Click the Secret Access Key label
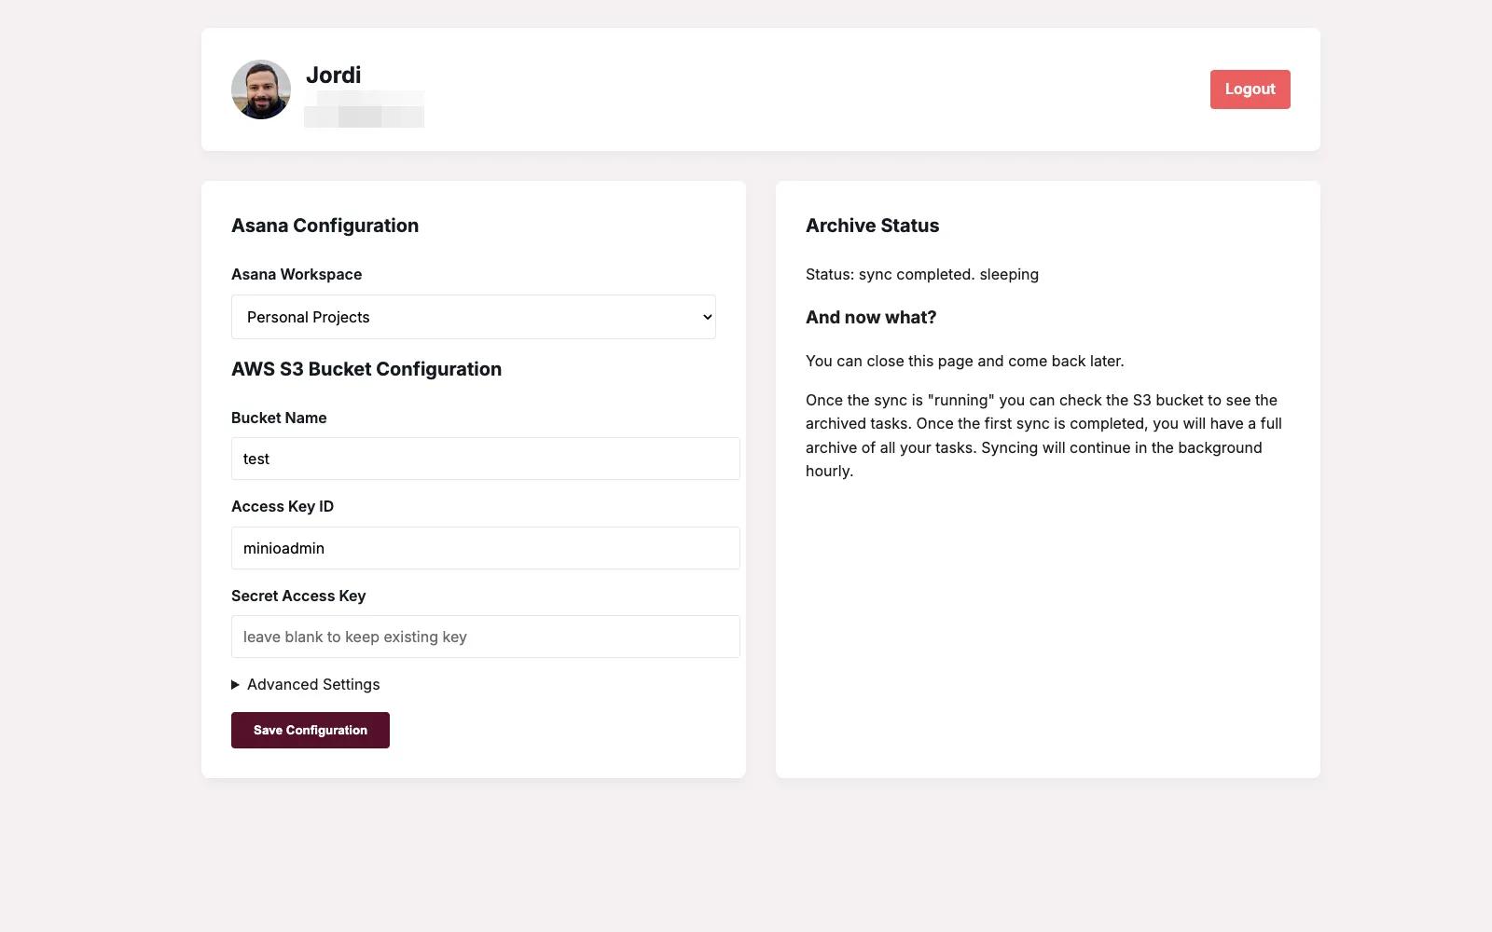This screenshot has width=1492, height=932. (x=298, y=596)
